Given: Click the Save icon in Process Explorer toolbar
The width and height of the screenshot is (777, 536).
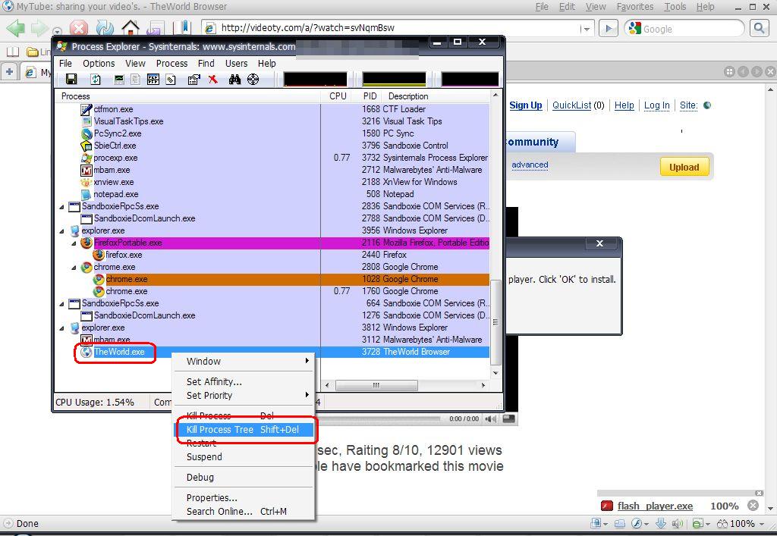Looking at the screenshot, I should pyautogui.click(x=71, y=79).
